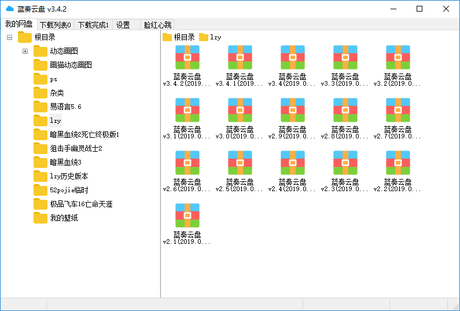Select the 我的壁纸 folder in tree
Viewport: 460px width, 311px height.
pyautogui.click(x=64, y=218)
